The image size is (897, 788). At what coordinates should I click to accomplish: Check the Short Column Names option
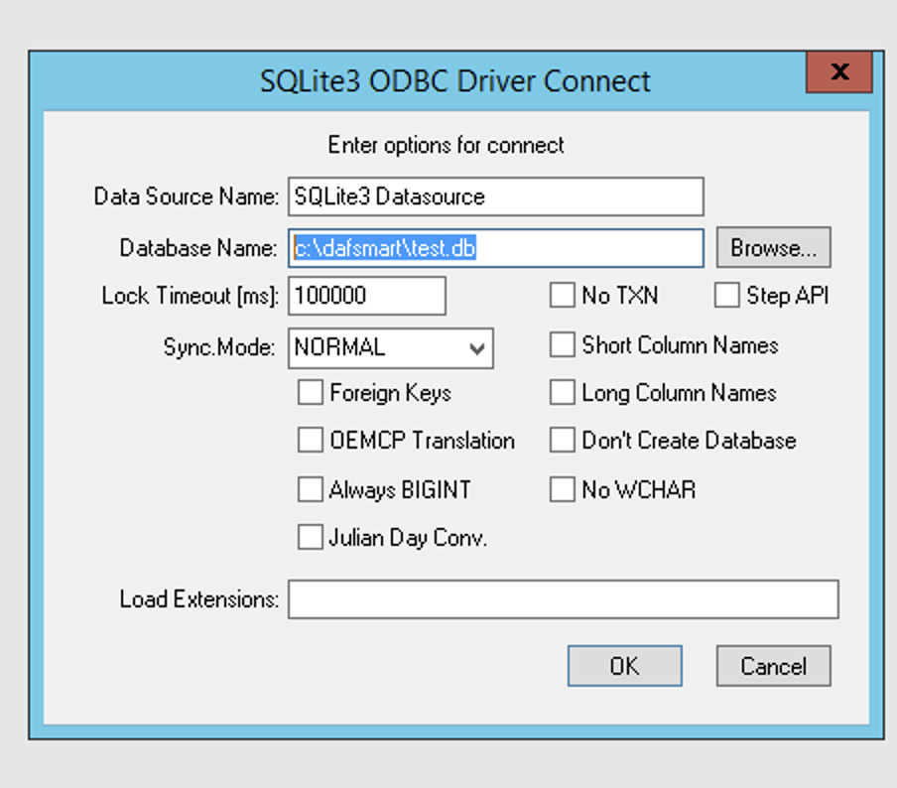[563, 345]
